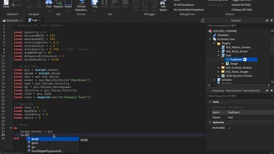Click the Gauge GUI icon
This screenshot has width=274, height=154.
(x=227, y=64)
